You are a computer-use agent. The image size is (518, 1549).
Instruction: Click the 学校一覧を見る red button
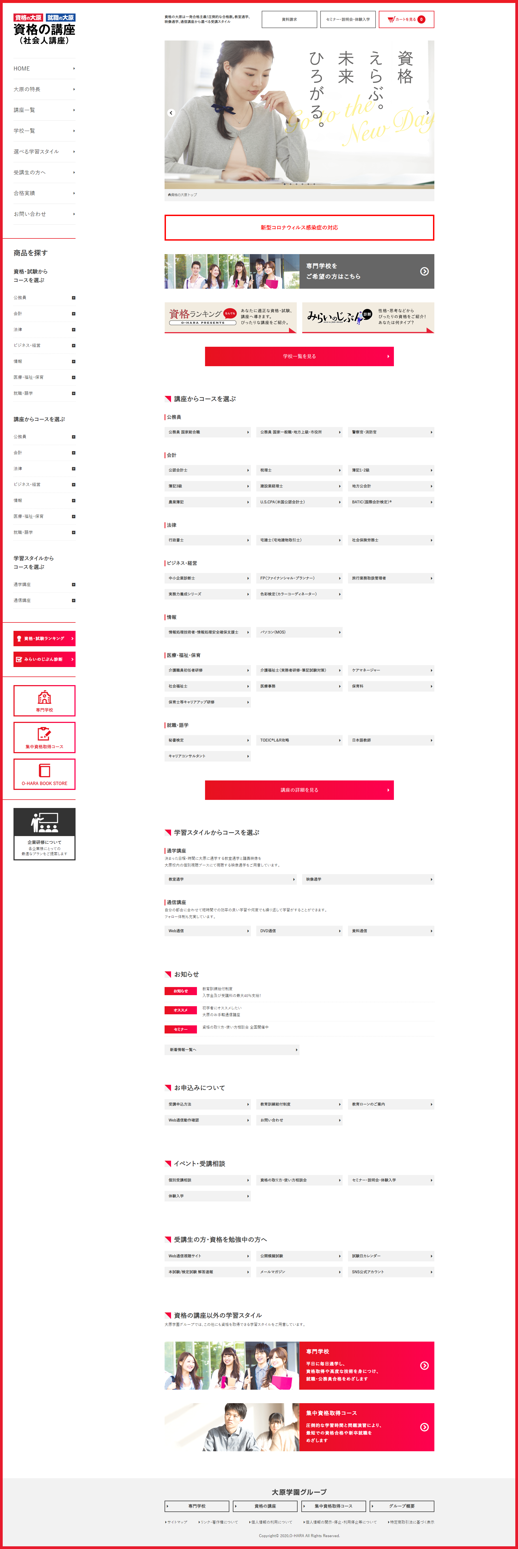click(299, 356)
